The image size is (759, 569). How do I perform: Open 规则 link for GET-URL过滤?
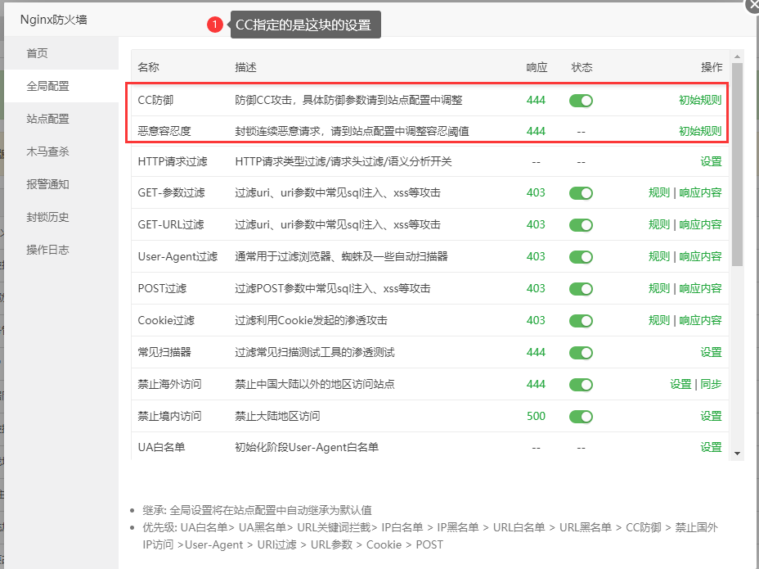click(x=658, y=224)
